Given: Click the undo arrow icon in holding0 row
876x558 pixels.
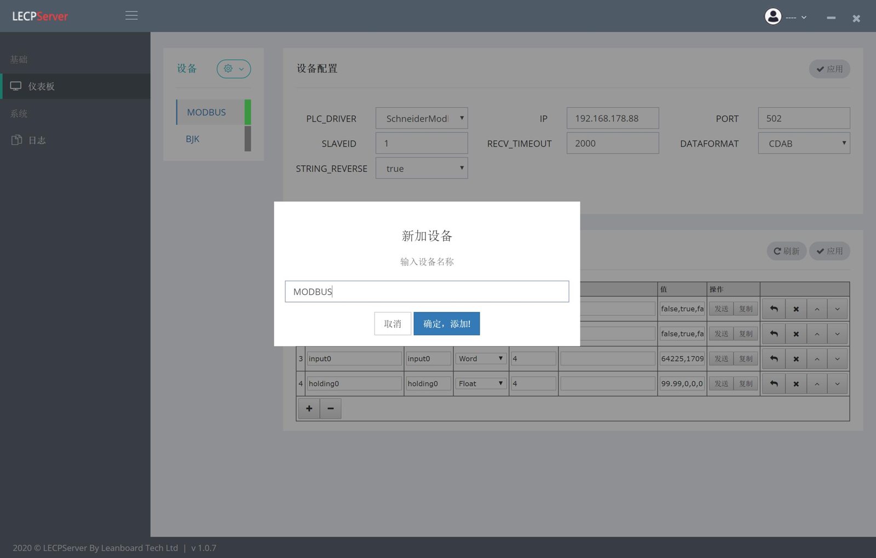Looking at the screenshot, I should (774, 384).
